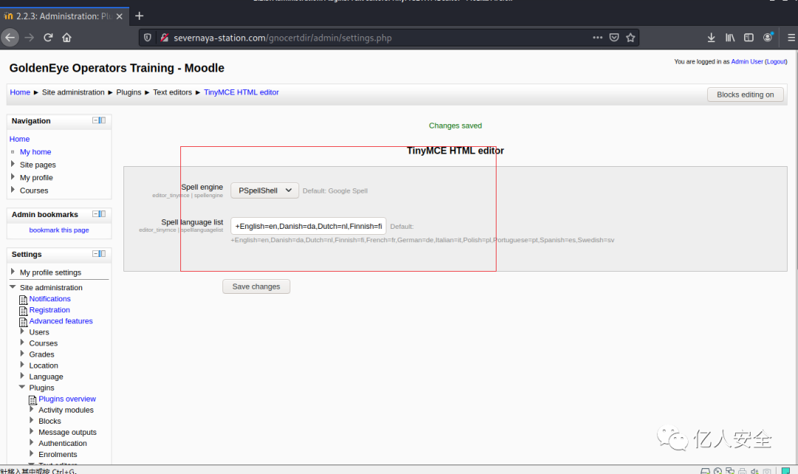Dock the Settings block
Screen dimensions: 798x474
[102, 254]
